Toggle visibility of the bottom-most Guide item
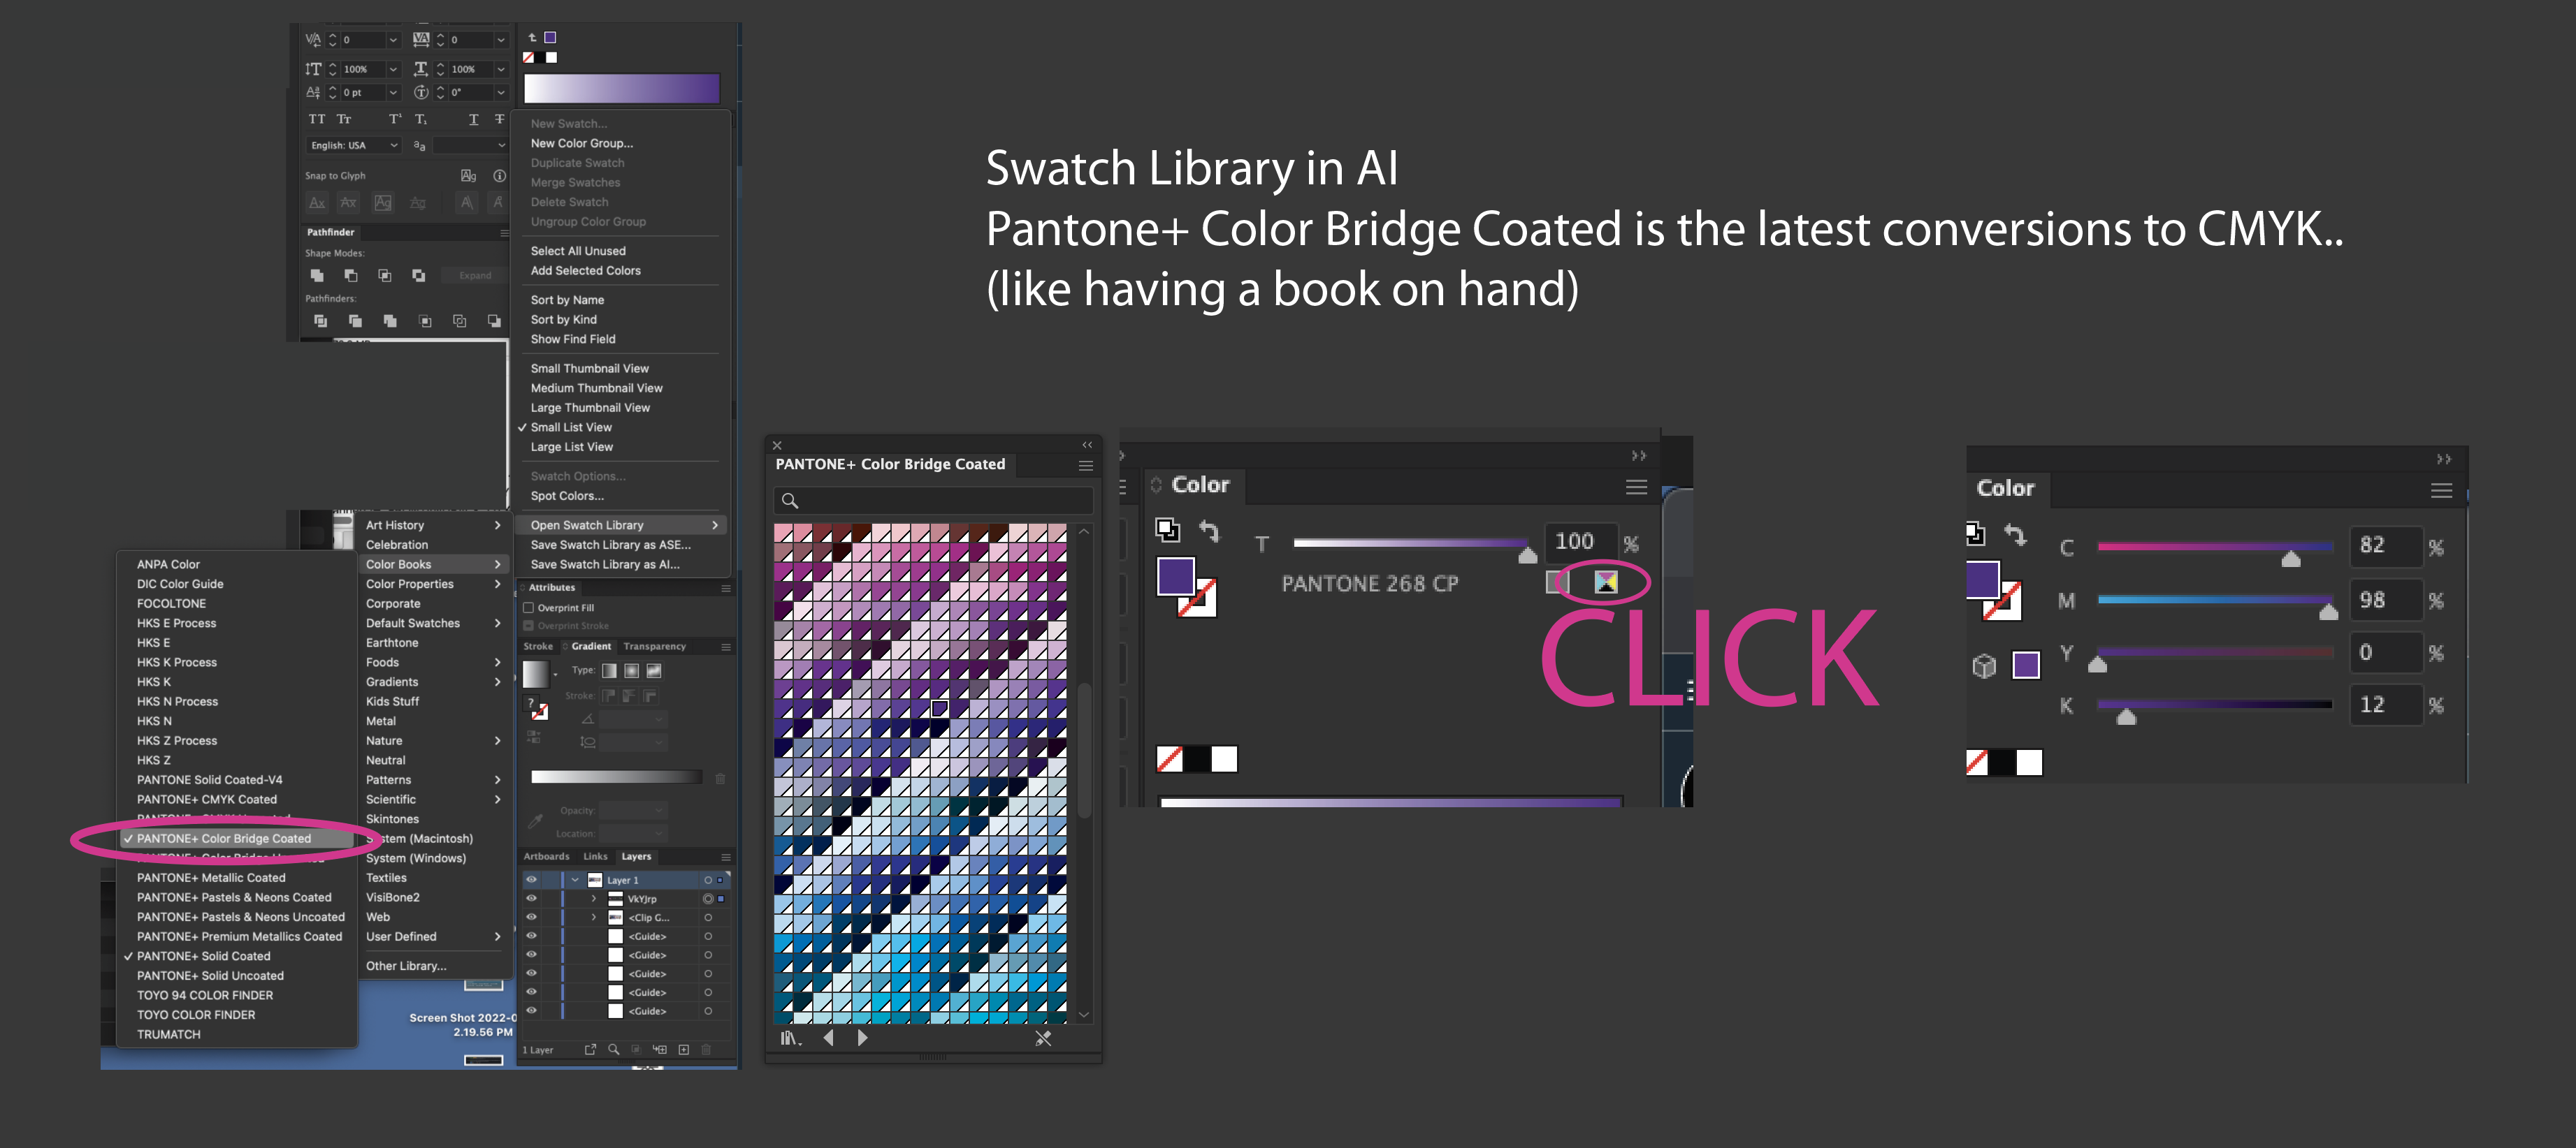Viewport: 2576px width, 1148px height. (531, 1010)
